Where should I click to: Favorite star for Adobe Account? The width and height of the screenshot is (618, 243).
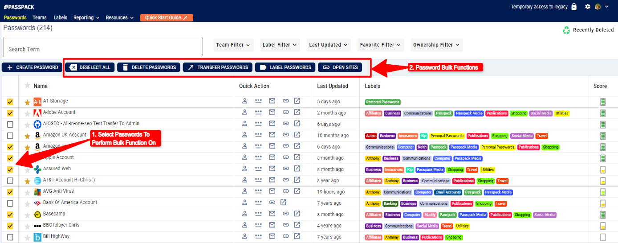click(x=27, y=114)
